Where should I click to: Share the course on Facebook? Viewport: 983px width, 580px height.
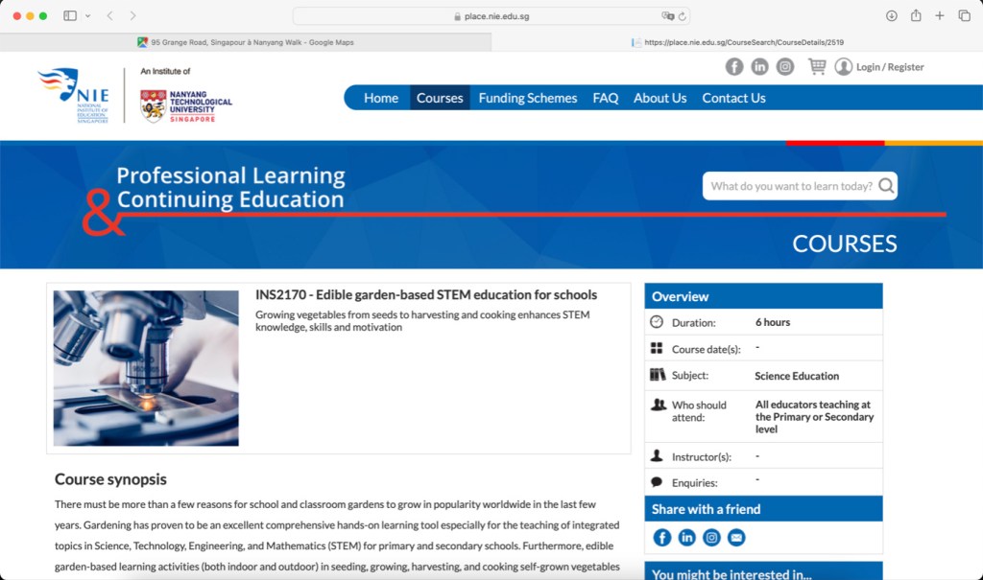tap(662, 538)
